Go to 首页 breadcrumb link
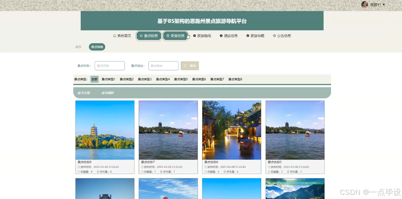The height and width of the screenshot is (199, 402). tap(78, 47)
